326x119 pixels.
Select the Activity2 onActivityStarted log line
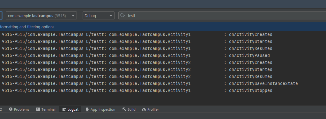coord(137,69)
